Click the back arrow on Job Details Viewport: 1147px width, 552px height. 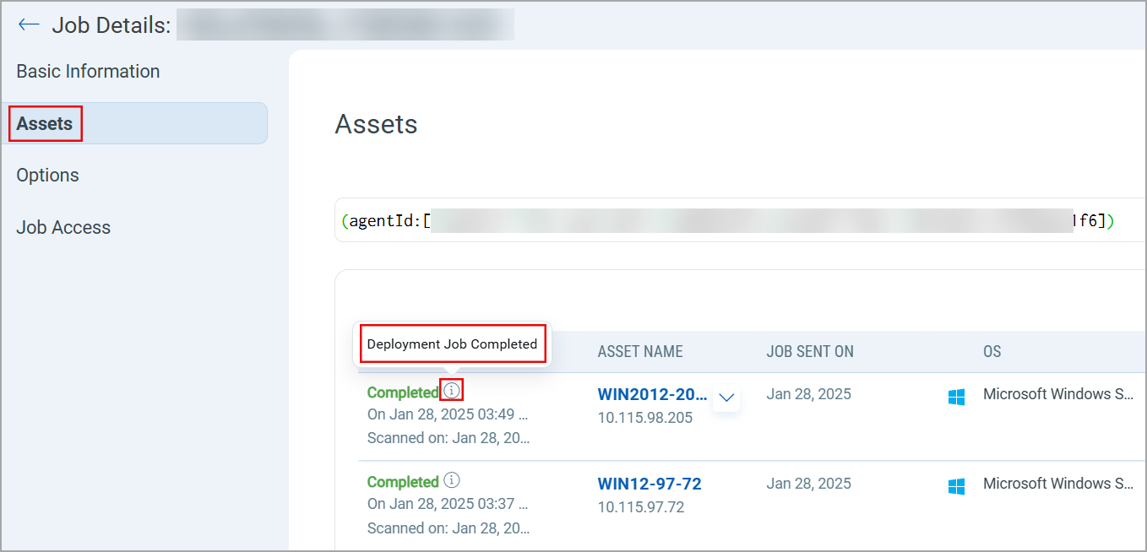[28, 24]
